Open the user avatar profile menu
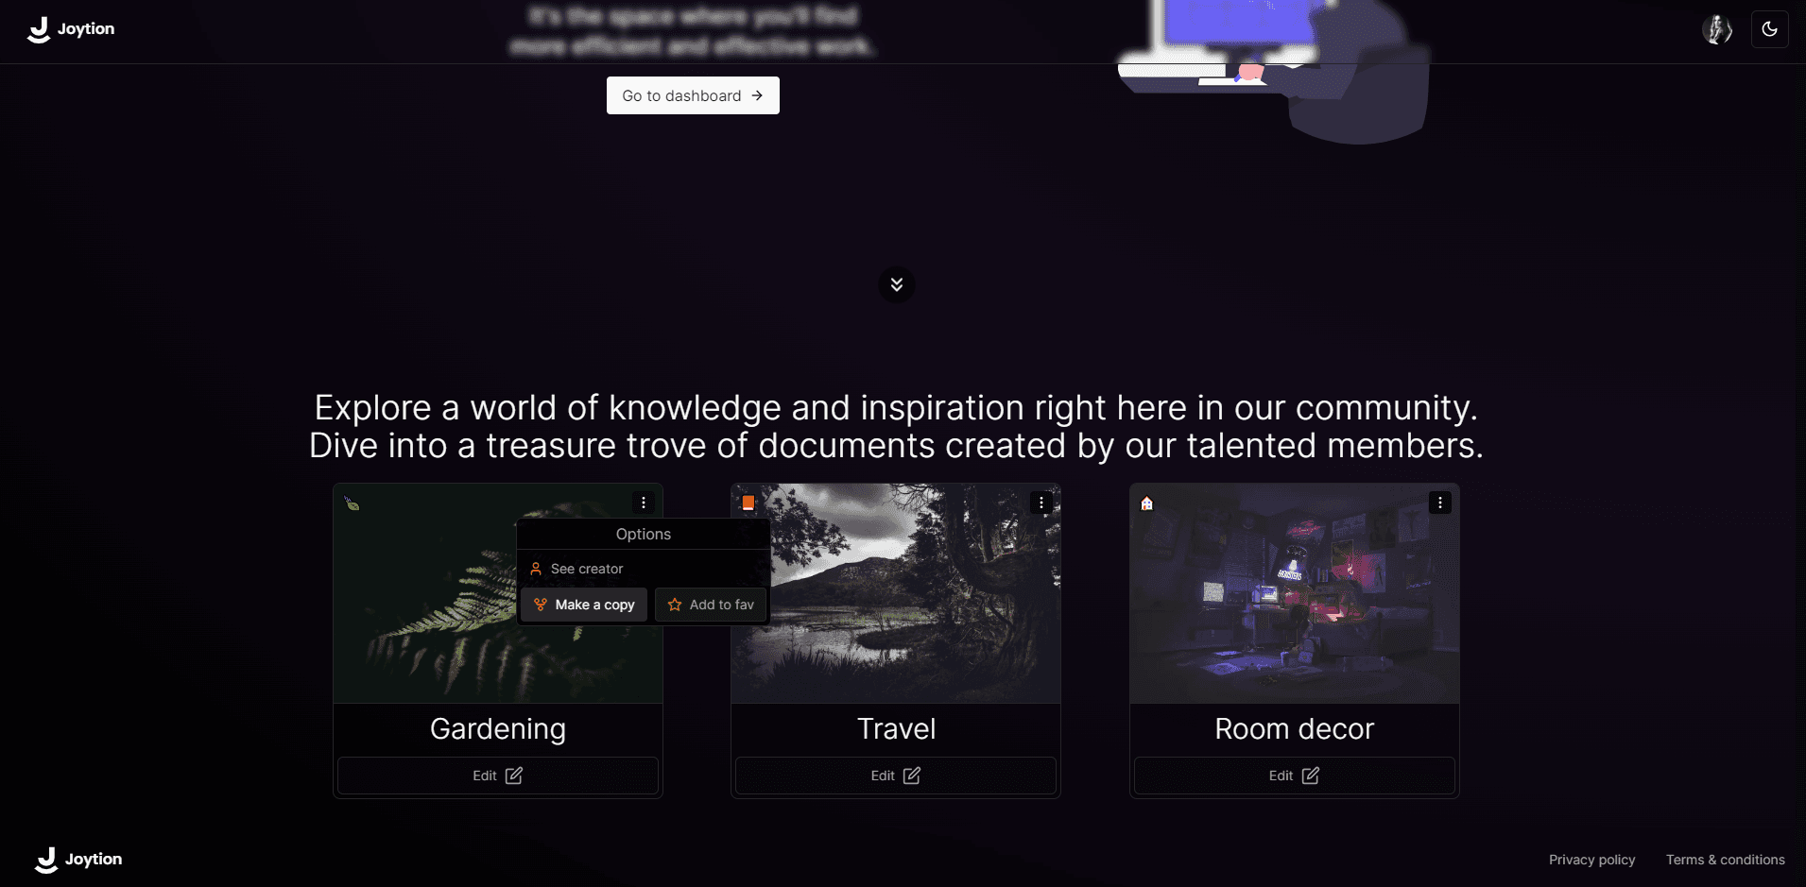 pyautogui.click(x=1717, y=29)
